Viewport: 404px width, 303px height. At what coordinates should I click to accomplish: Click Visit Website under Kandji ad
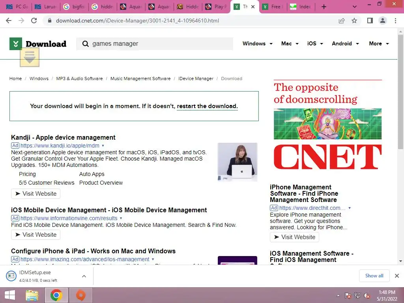36,194
